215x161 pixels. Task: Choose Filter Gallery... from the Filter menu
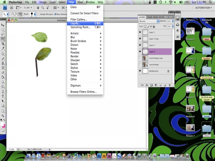[85, 19]
